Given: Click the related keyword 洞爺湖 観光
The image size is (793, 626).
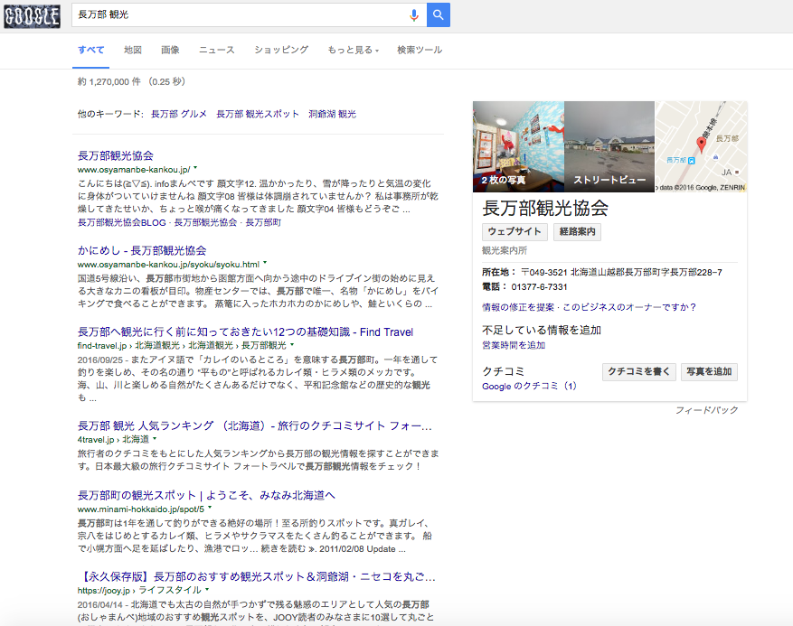Looking at the screenshot, I should click(332, 114).
